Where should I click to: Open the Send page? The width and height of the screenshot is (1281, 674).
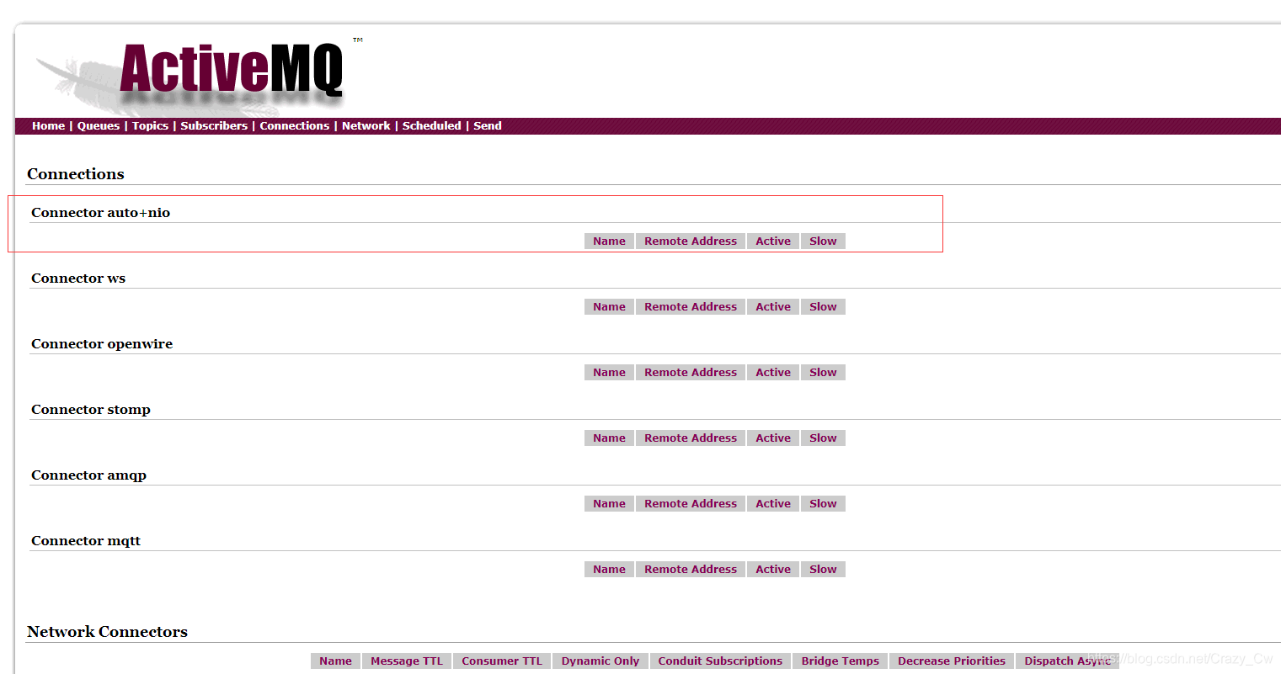pyautogui.click(x=487, y=125)
